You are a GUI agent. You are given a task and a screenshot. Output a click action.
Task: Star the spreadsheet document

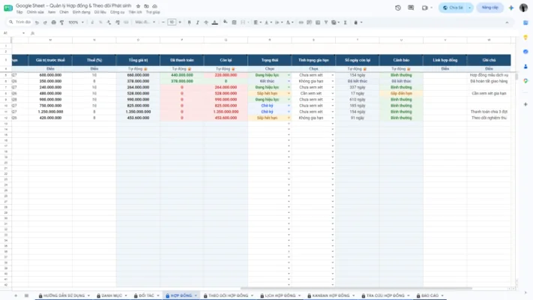pyautogui.click(x=138, y=6)
